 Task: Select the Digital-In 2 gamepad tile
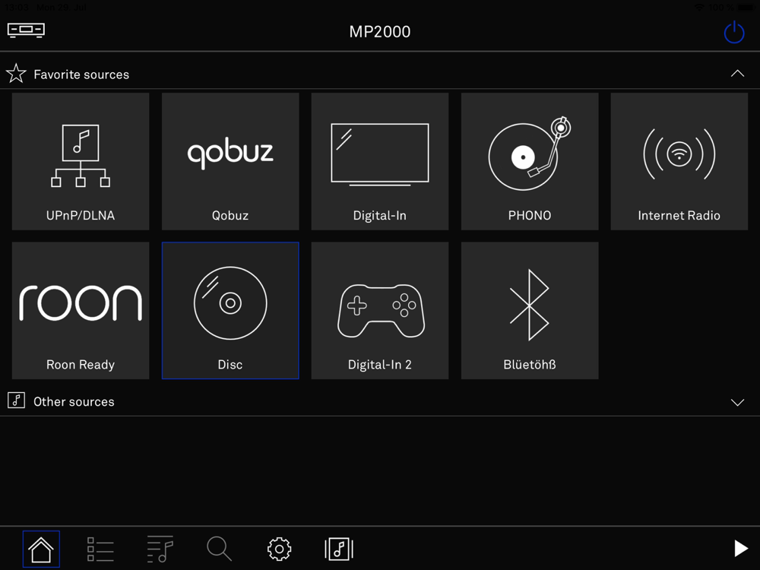379,311
